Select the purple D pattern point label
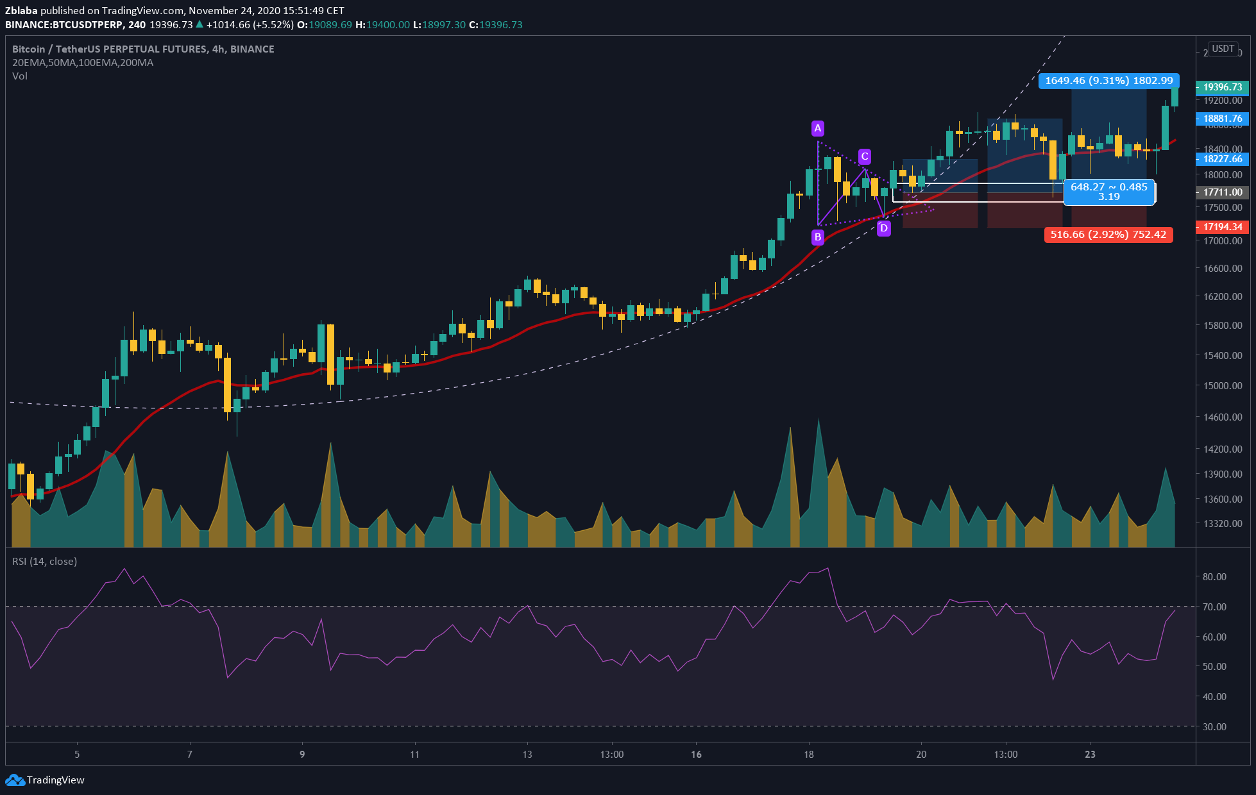Viewport: 1256px width, 795px height. click(x=884, y=228)
